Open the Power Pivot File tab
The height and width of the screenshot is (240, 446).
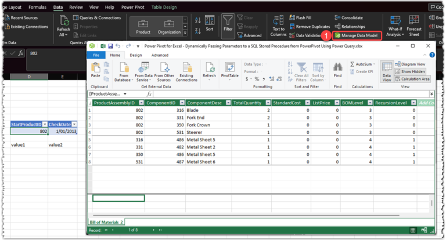(x=96, y=55)
